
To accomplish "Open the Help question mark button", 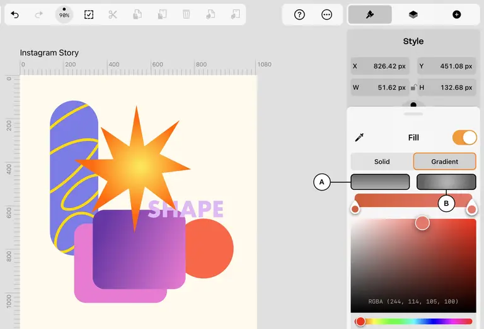I will 299,14.
